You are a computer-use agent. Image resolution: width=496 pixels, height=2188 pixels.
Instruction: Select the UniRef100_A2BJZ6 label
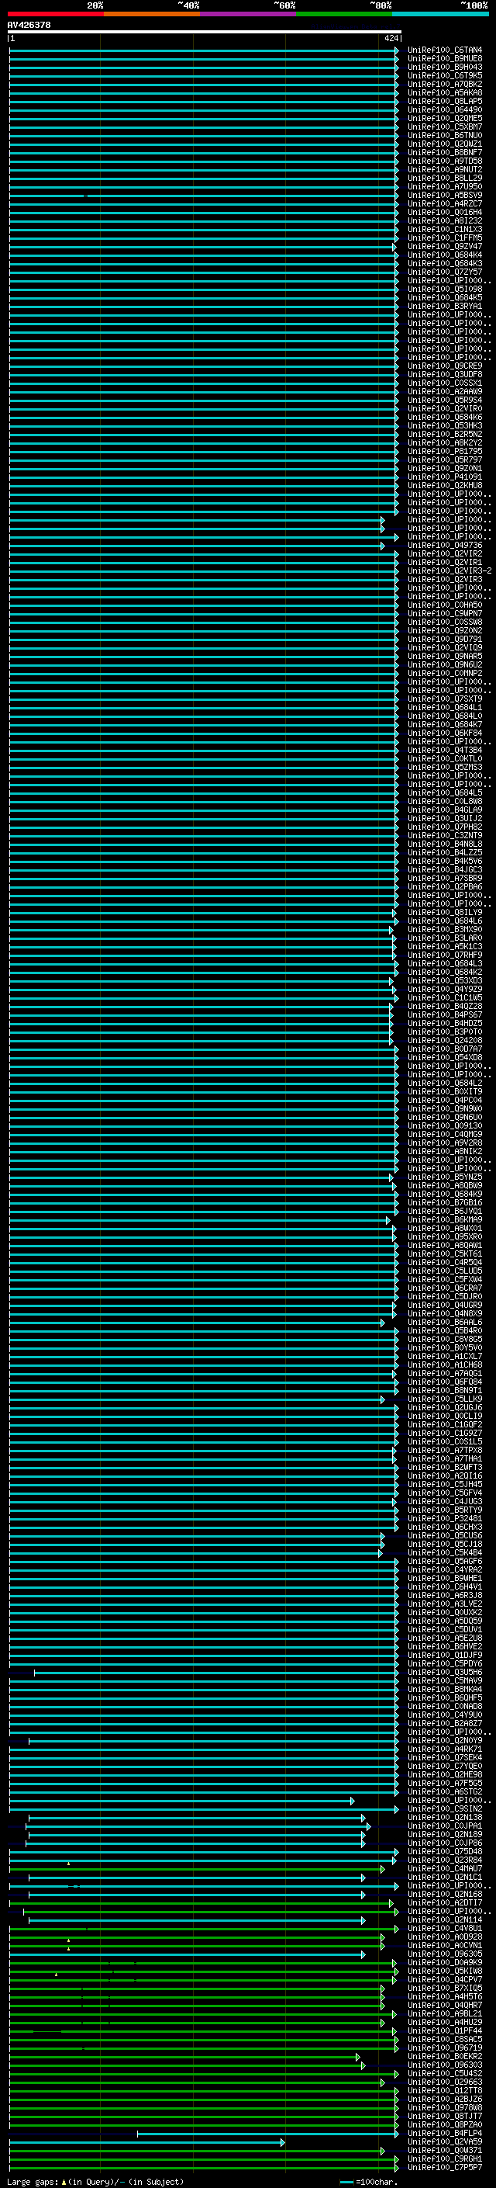444,2098
